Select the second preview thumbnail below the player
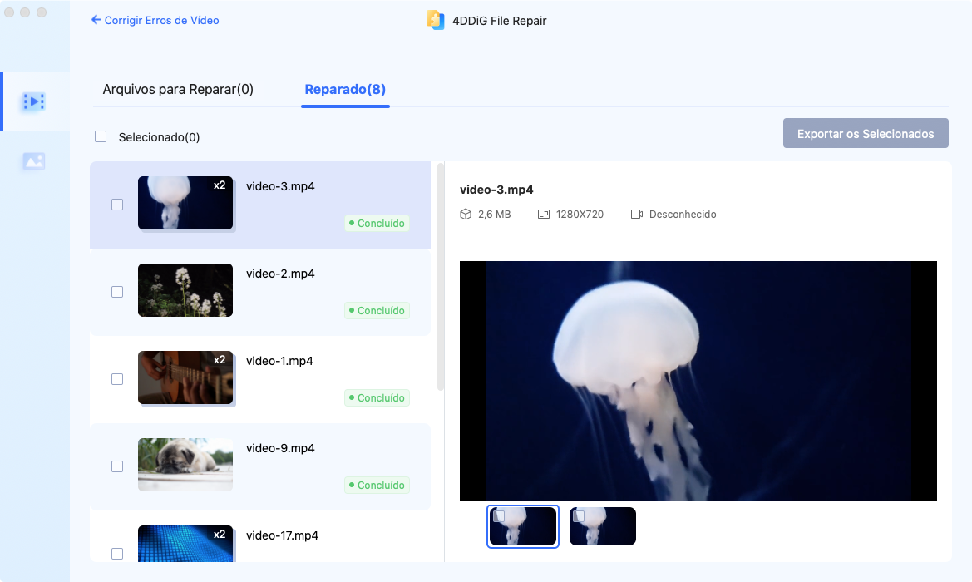 (x=602, y=526)
